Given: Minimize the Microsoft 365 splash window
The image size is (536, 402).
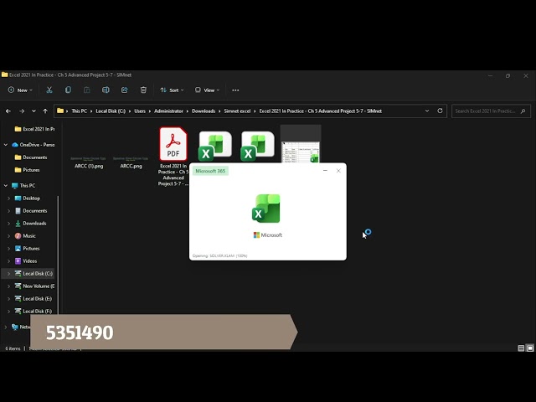Looking at the screenshot, I should coord(325,171).
